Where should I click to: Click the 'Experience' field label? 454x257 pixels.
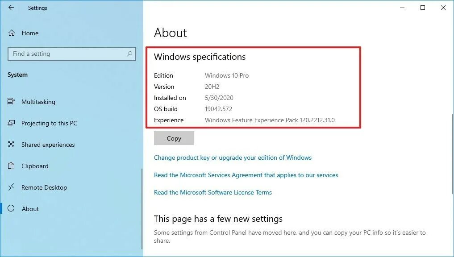(x=169, y=120)
